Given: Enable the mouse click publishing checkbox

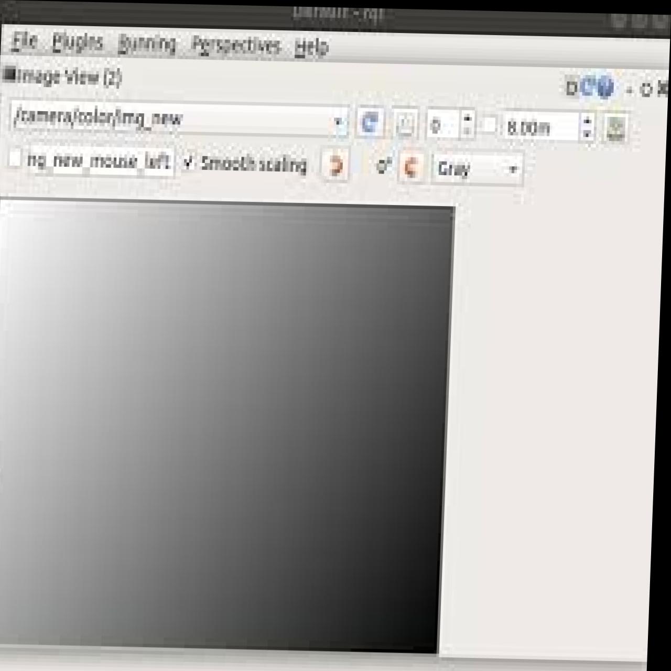Looking at the screenshot, I should click(x=15, y=159).
